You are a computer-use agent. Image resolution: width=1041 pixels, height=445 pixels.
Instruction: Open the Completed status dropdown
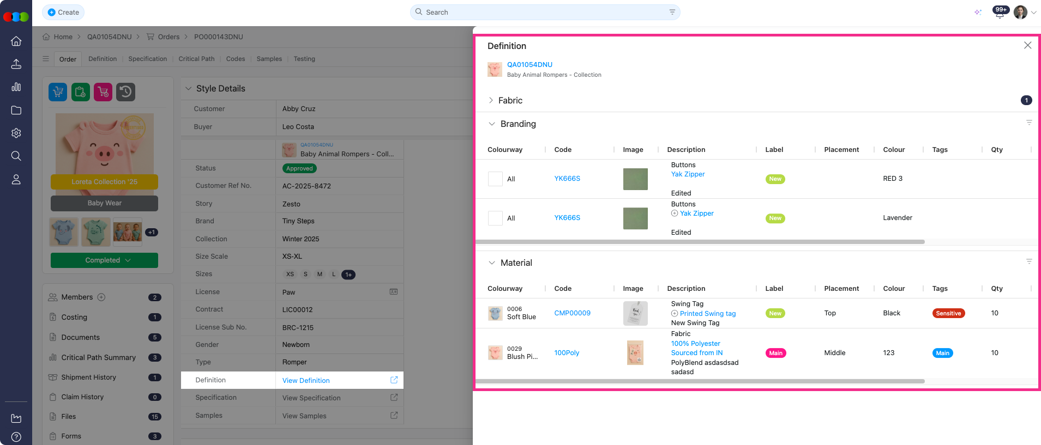(104, 260)
